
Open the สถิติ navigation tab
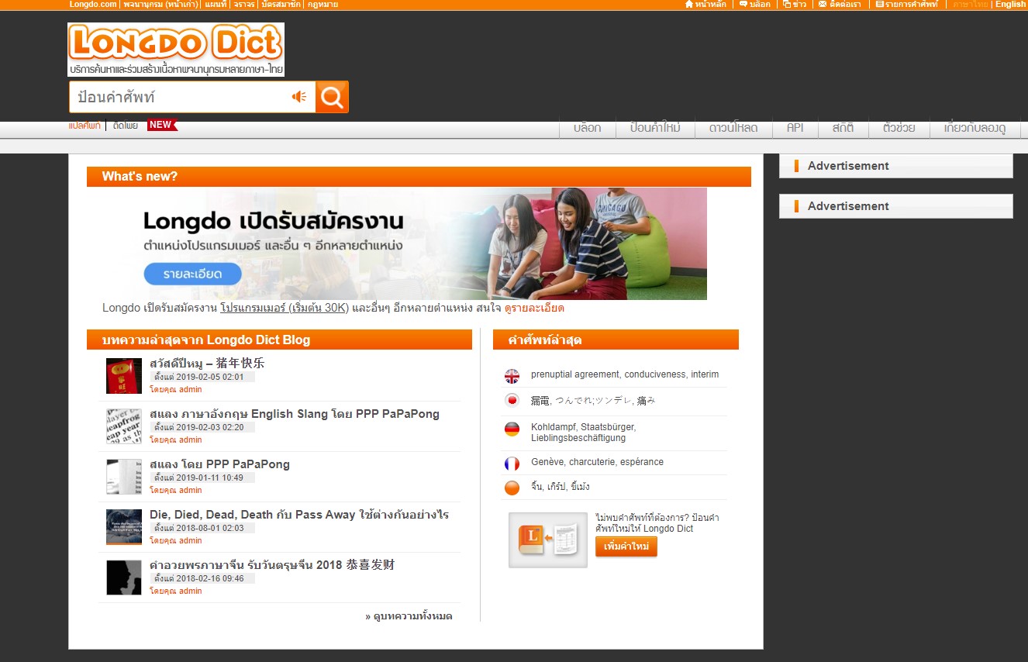(x=843, y=128)
